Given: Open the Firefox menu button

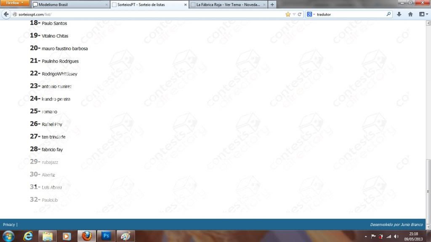Looking at the screenshot, I should [15, 3].
